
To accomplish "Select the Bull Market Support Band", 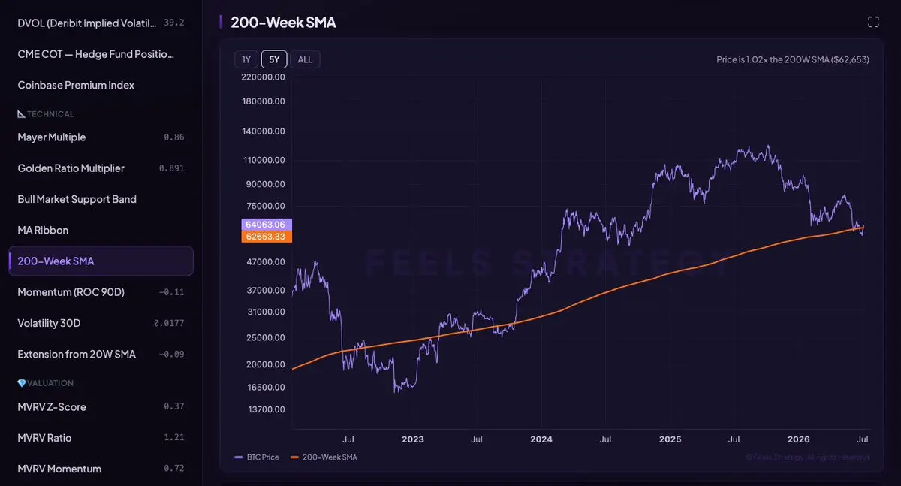I will (x=101, y=199).
